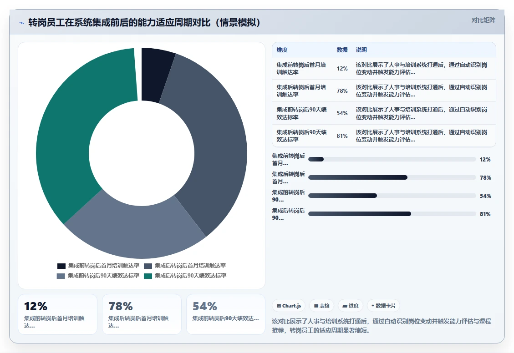Click the 数据 column header
The width and height of the screenshot is (514, 353).
tap(342, 50)
